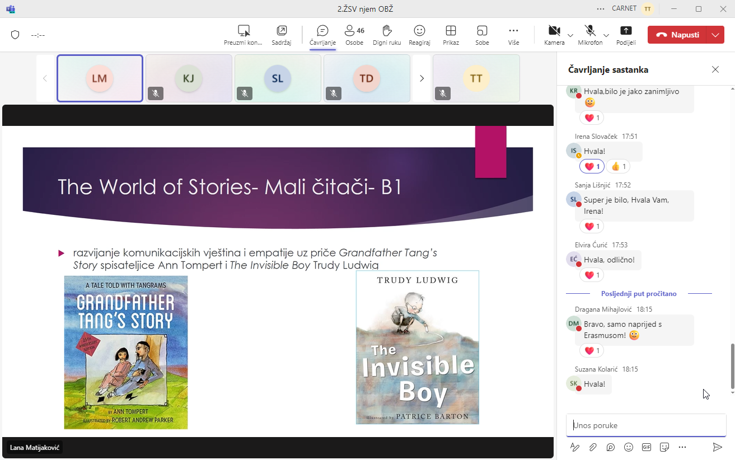This screenshot has height=460, width=735.
Task: Open the loop component icon in compose bar
Action: tap(611, 447)
